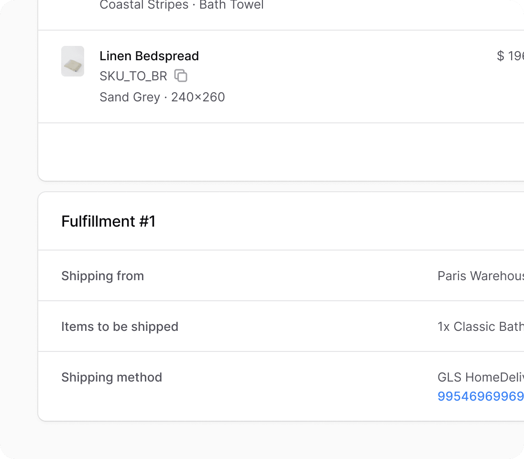The height and width of the screenshot is (459, 524).
Task: Click the Sand Grey variant label
Action: coord(130,97)
